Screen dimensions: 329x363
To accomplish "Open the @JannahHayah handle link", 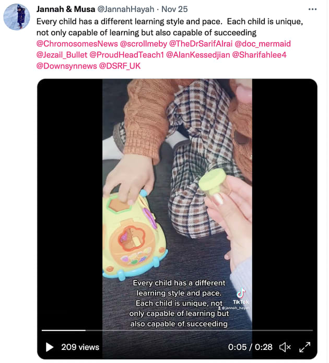I will (x=125, y=9).
